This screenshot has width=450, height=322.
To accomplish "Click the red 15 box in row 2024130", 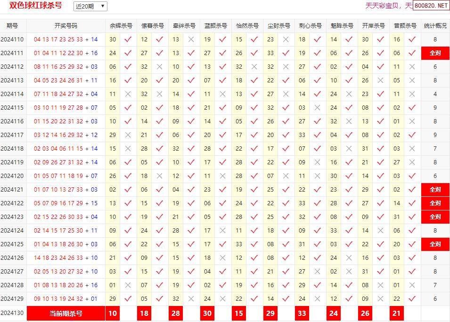I will click(239, 314).
